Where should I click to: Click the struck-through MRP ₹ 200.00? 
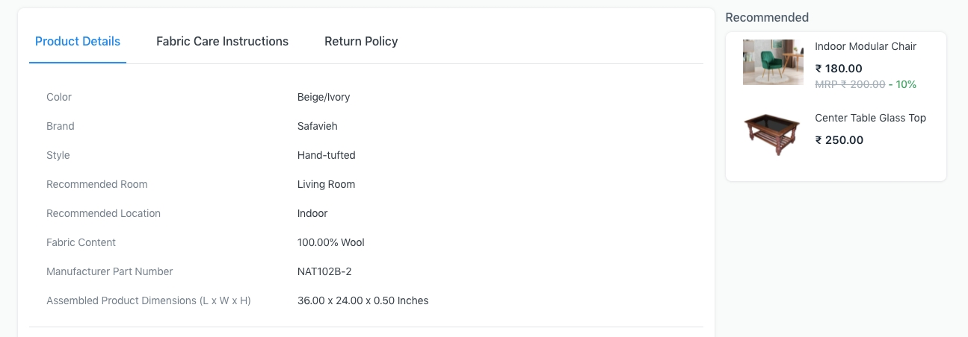tap(850, 84)
